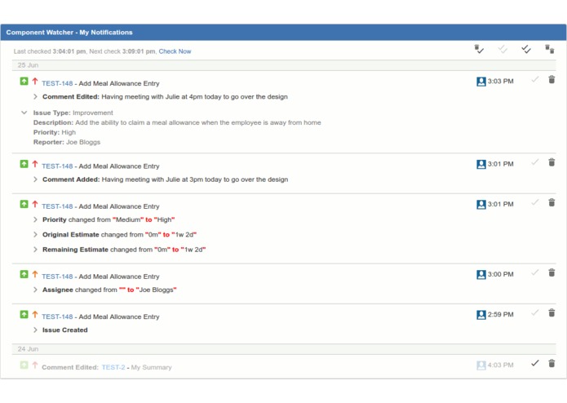The height and width of the screenshot is (403, 567).
Task: Open the TEST-2 issue link
Action: point(113,367)
